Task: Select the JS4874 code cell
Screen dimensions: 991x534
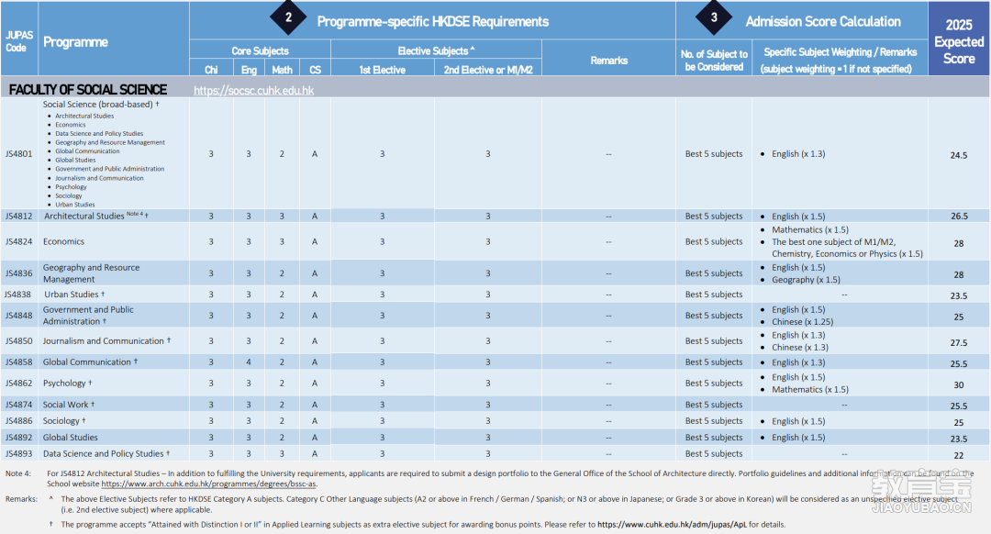Action: point(19,405)
